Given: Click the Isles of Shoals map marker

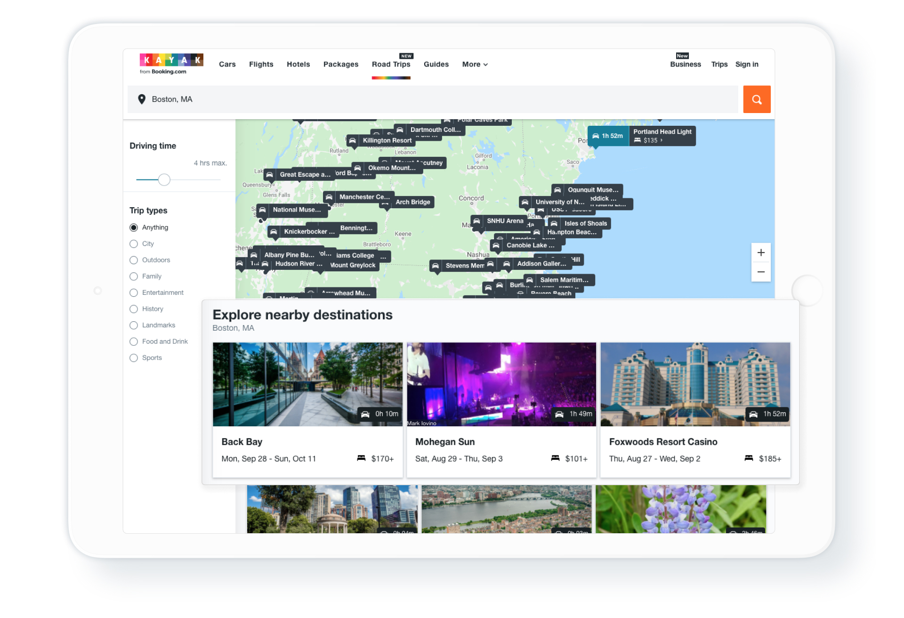Looking at the screenshot, I should (580, 223).
